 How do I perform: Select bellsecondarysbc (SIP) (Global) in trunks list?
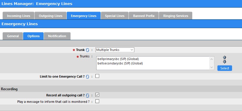coord(120,63)
